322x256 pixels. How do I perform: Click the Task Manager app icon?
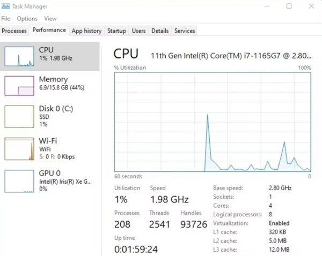pos(6,6)
